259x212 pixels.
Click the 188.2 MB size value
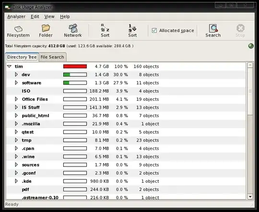(99, 91)
